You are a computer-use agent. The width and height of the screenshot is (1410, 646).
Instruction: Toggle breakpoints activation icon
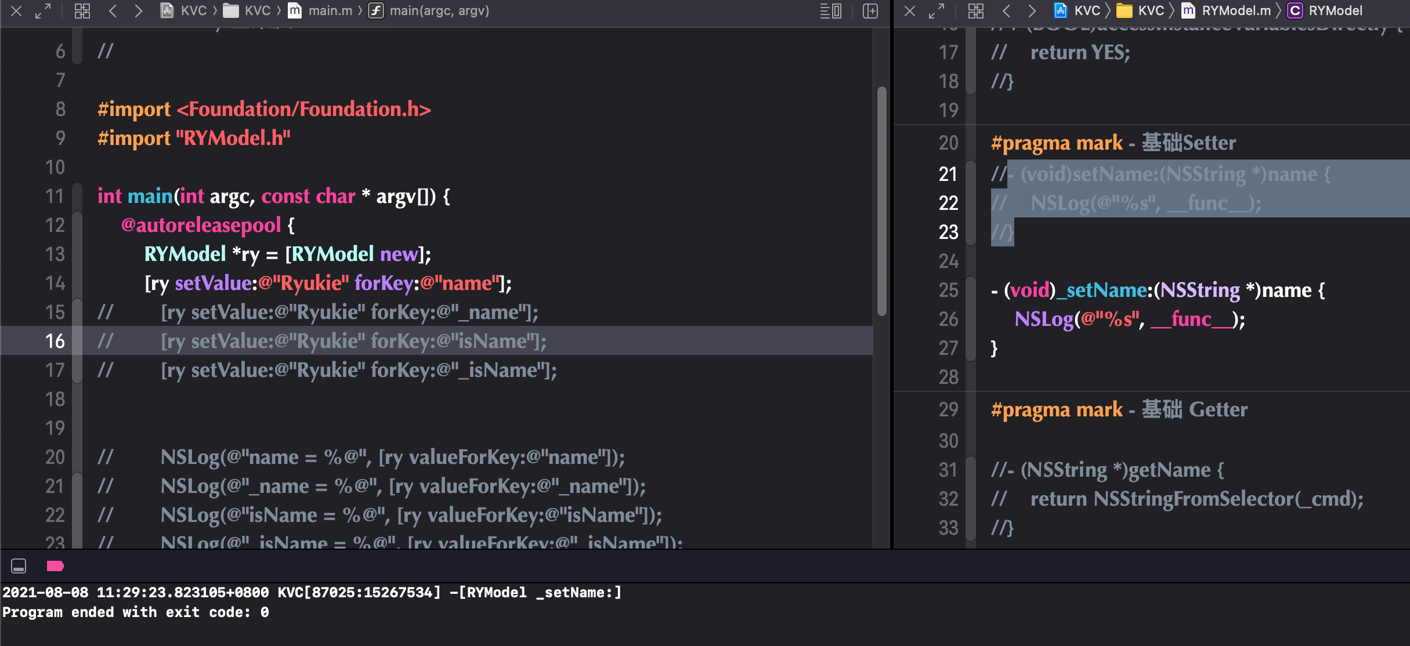(x=55, y=566)
